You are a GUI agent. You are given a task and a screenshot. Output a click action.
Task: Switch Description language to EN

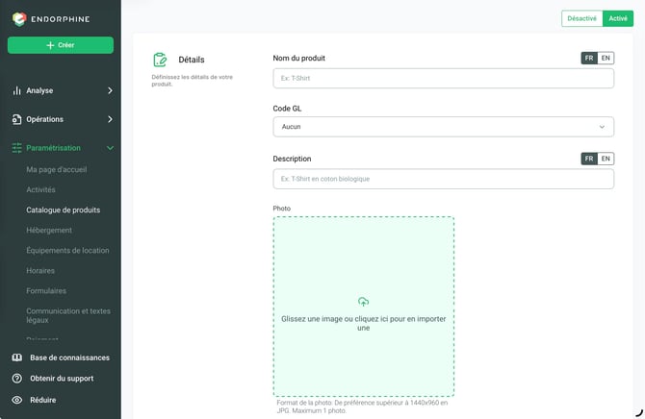[606, 159]
